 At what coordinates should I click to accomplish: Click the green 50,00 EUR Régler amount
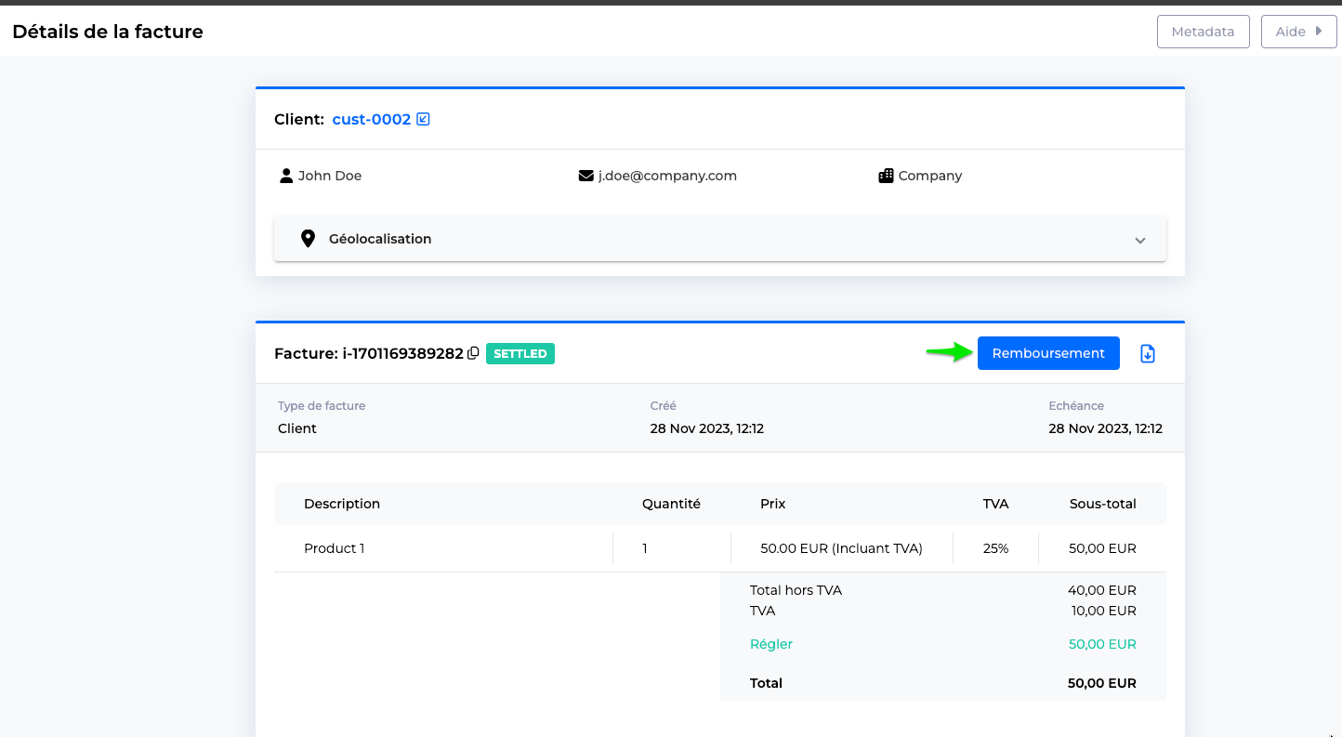[x=1102, y=644]
